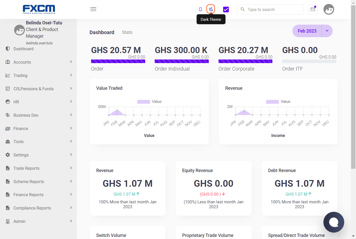Click the Finance money icon
This screenshot has height=239, width=356.
tap(8, 128)
